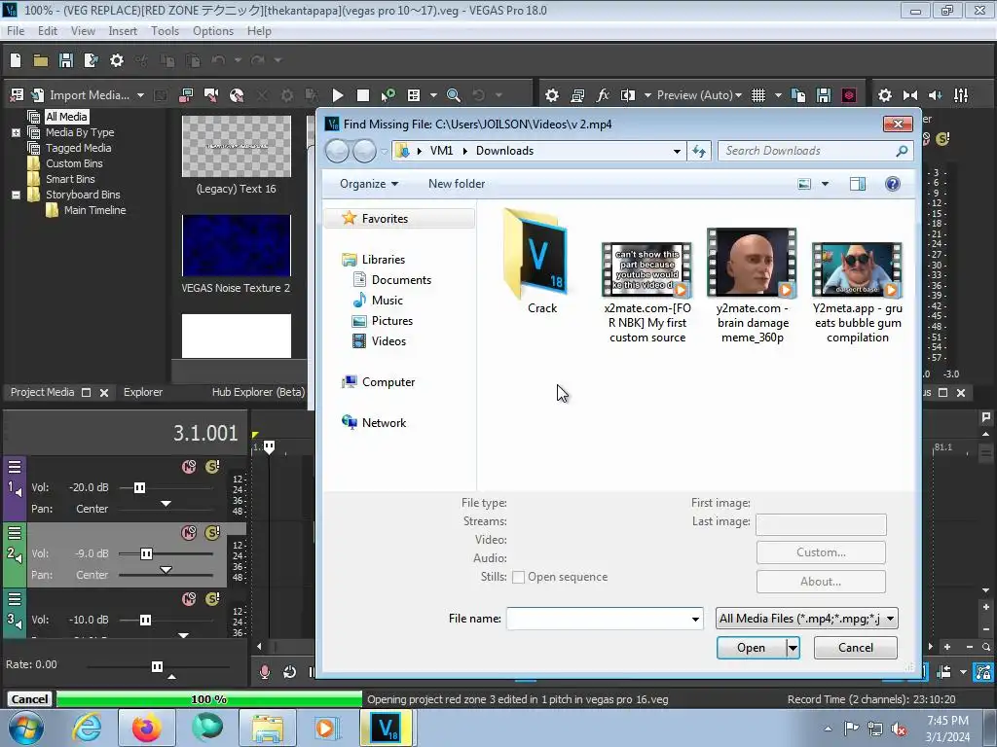Save preview snapshot to file icon
Image resolution: width=997 pixels, height=747 pixels.
click(824, 95)
